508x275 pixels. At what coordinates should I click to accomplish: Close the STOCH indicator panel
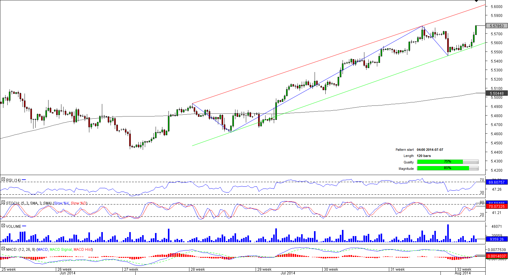point(3,203)
